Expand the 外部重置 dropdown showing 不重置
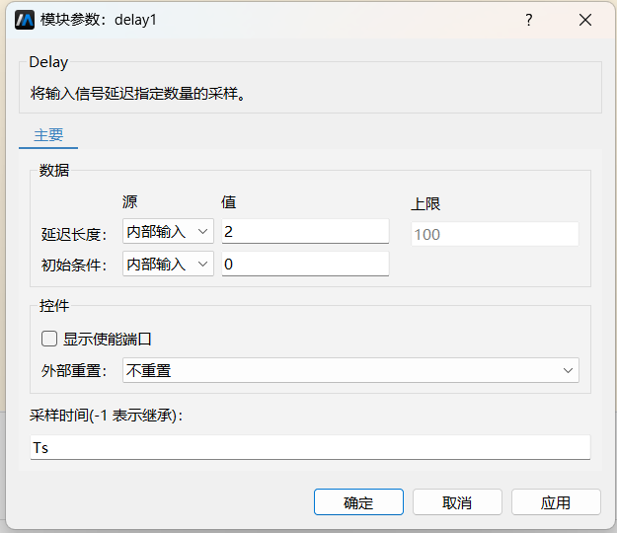 point(350,370)
